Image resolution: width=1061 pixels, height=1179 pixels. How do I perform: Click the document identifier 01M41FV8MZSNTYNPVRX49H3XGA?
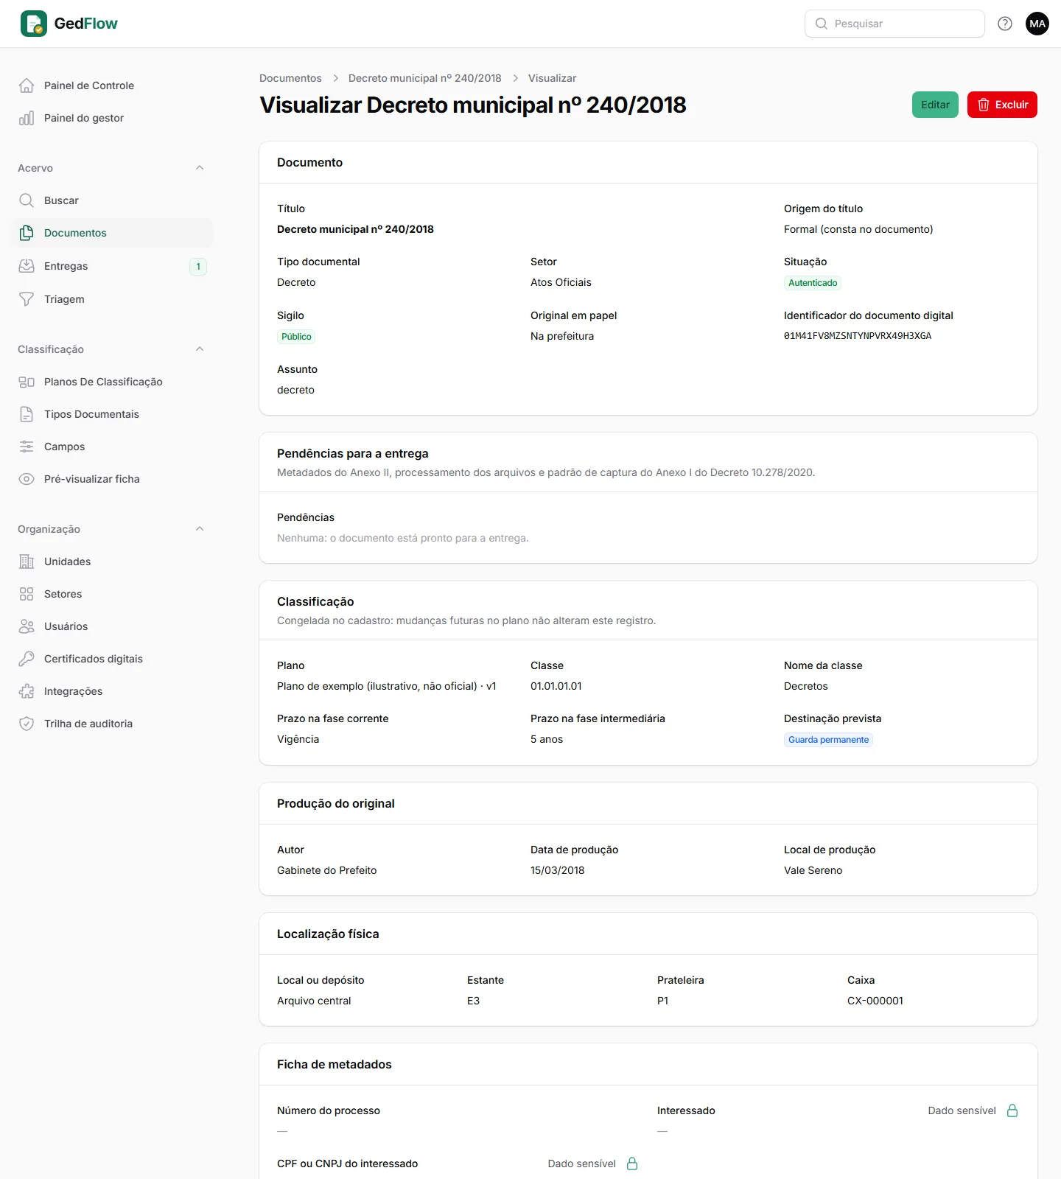858,336
